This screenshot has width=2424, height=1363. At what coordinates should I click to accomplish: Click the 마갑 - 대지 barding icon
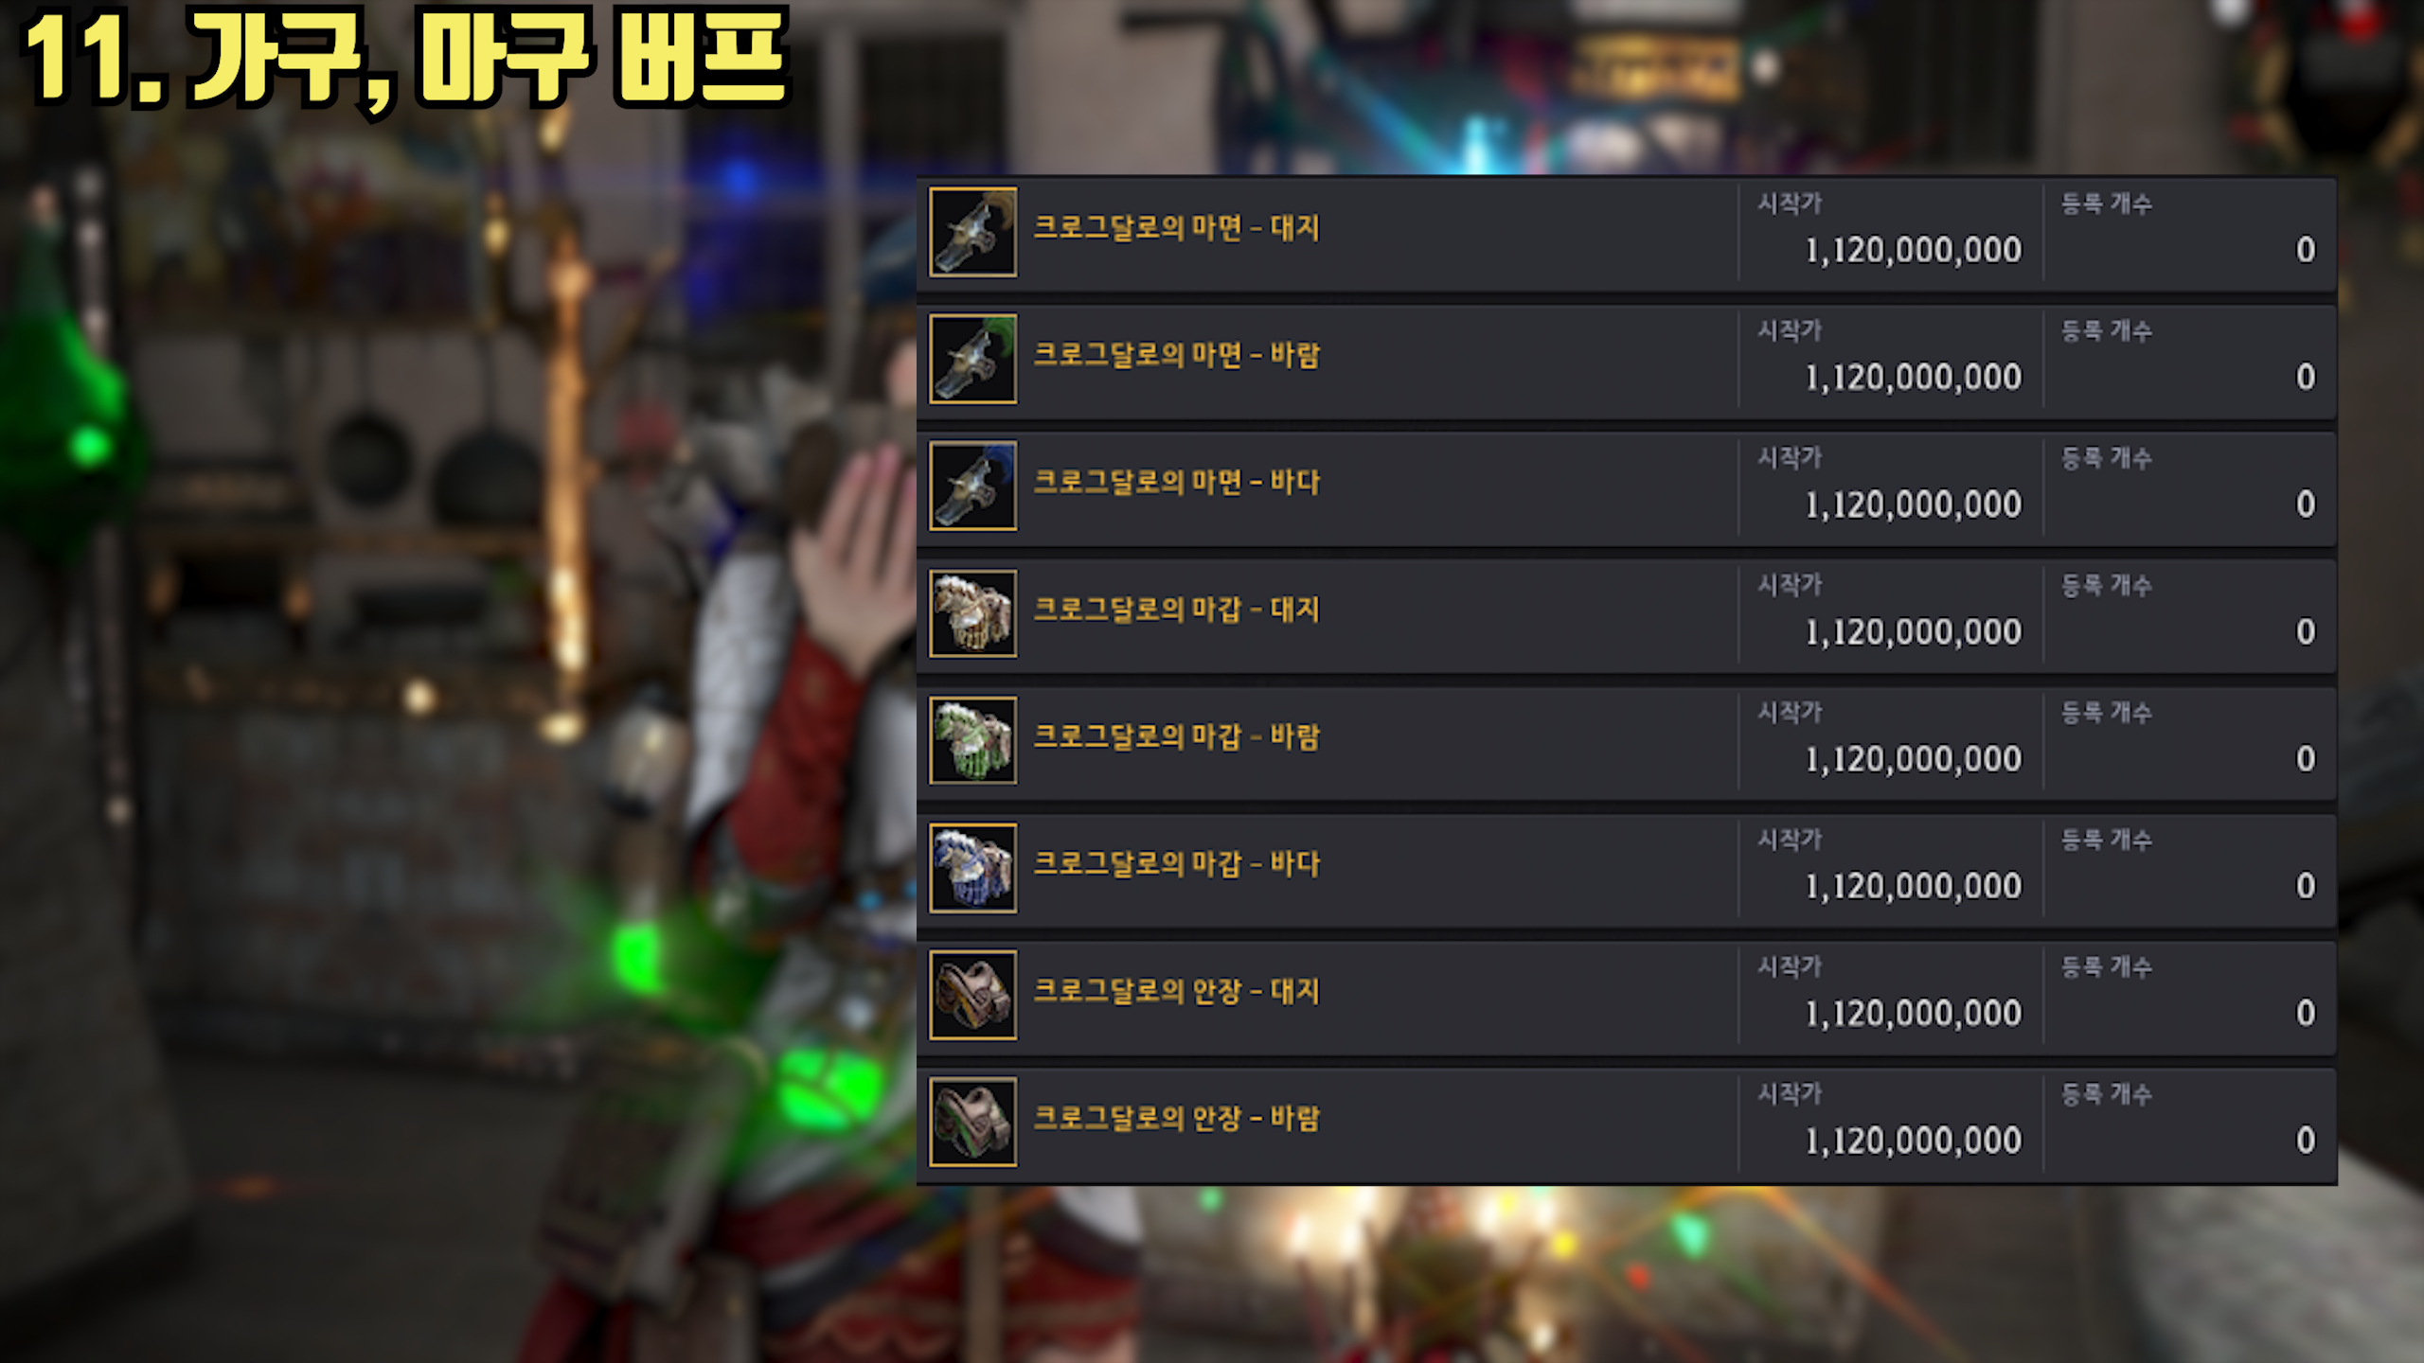[x=972, y=613]
